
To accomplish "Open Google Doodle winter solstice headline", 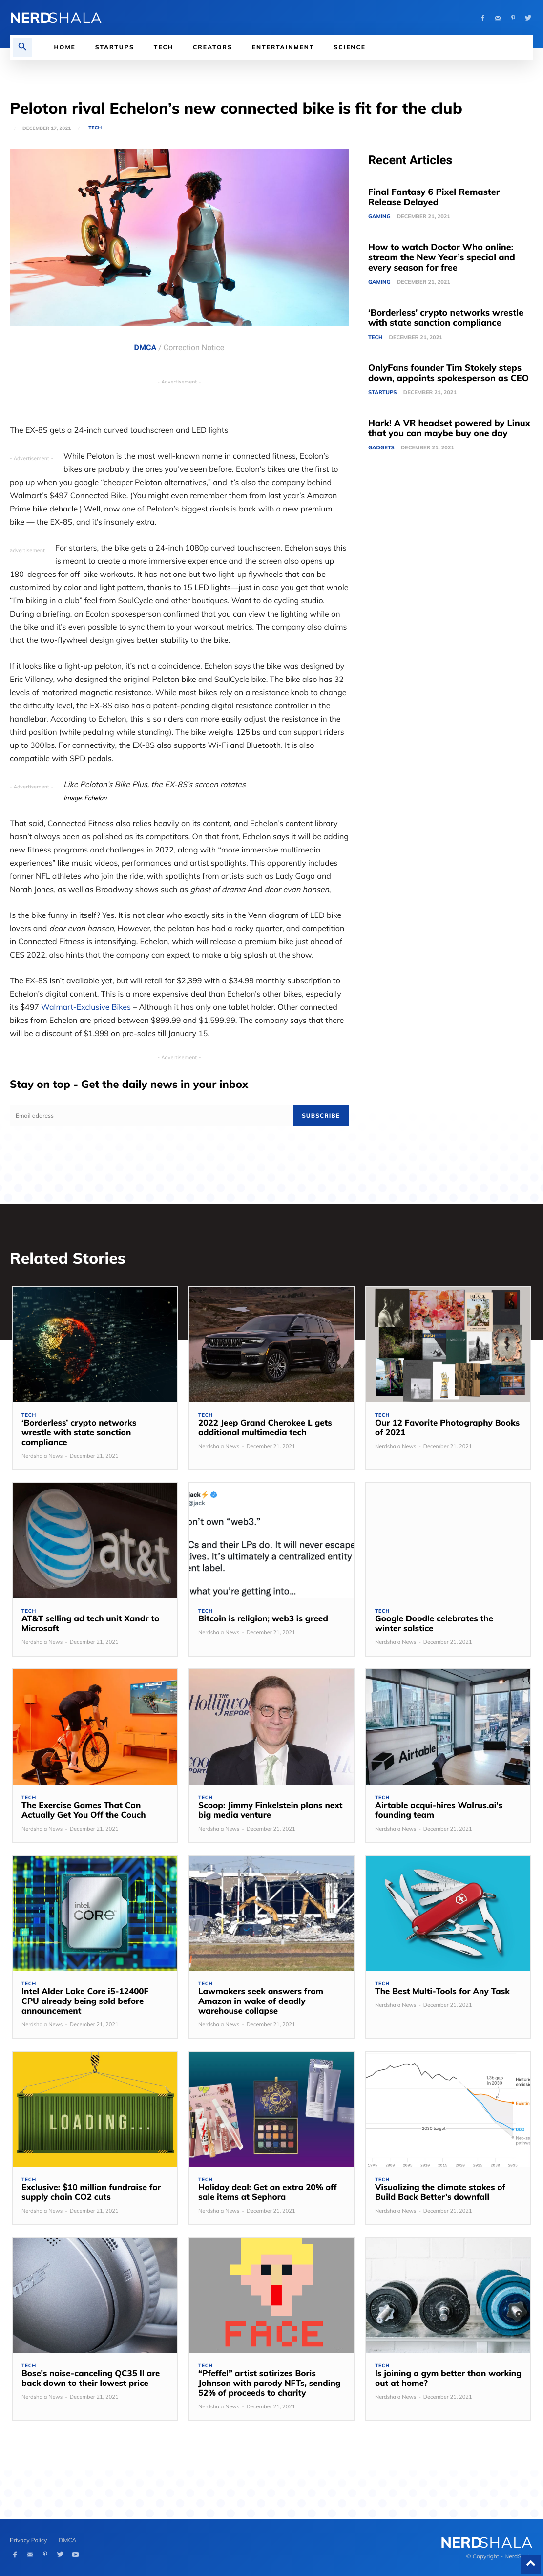I will tap(434, 1623).
